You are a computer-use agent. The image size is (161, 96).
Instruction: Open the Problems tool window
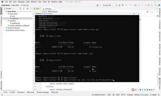[x=21, y=92]
